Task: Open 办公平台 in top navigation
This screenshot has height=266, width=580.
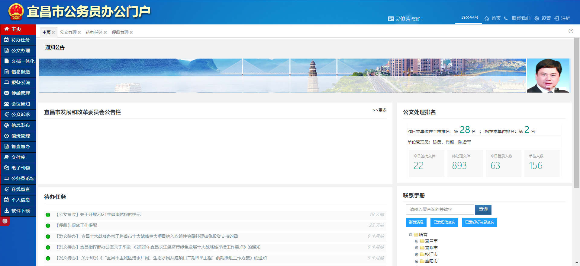Action: point(469,18)
